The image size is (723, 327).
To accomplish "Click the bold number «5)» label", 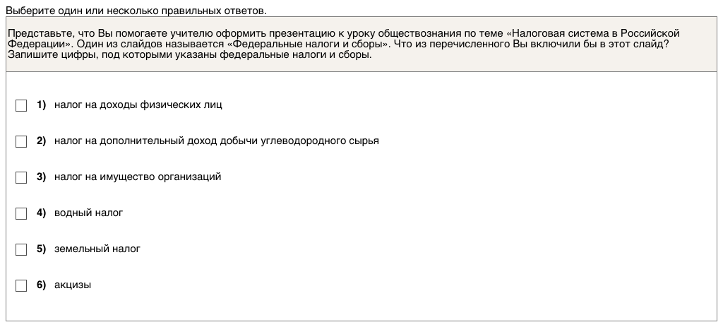I will [x=41, y=249].
